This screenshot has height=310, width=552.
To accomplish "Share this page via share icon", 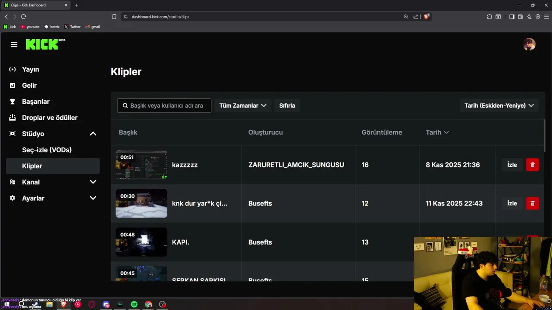I will click(x=416, y=17).
